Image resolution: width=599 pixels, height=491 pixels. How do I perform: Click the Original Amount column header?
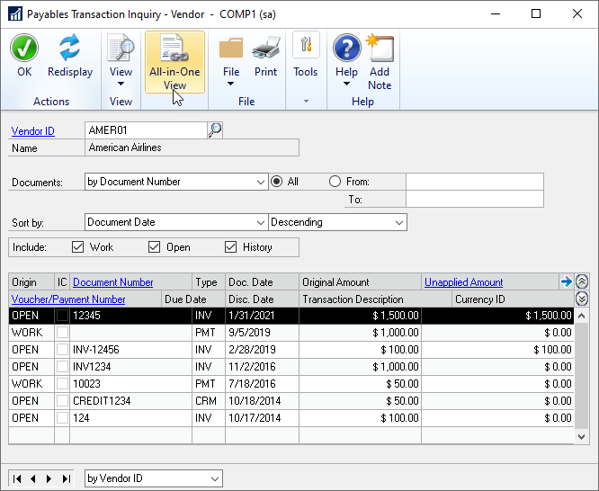[360, 282]
